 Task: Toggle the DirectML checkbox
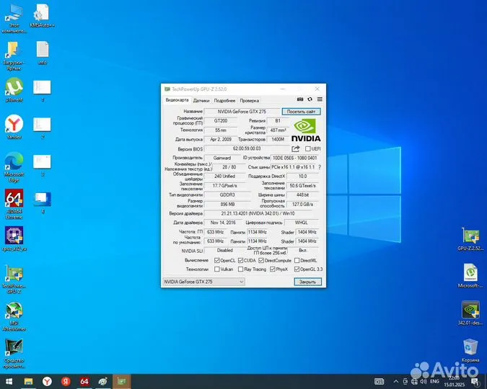(x=297, y=261)
